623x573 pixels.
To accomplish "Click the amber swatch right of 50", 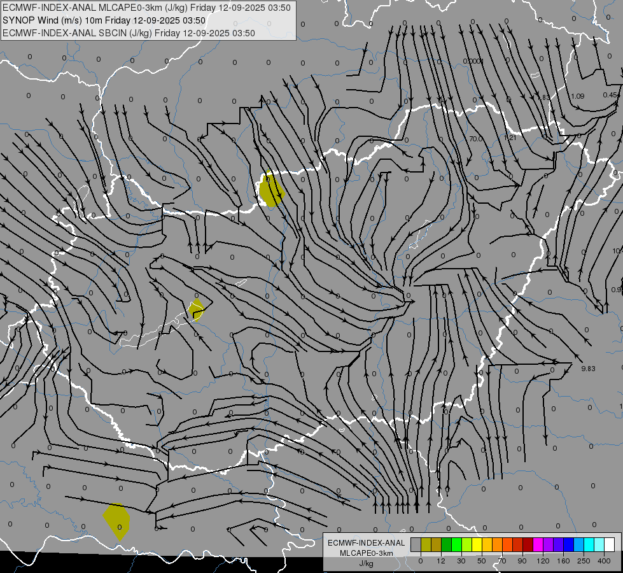I will point(487,544).
